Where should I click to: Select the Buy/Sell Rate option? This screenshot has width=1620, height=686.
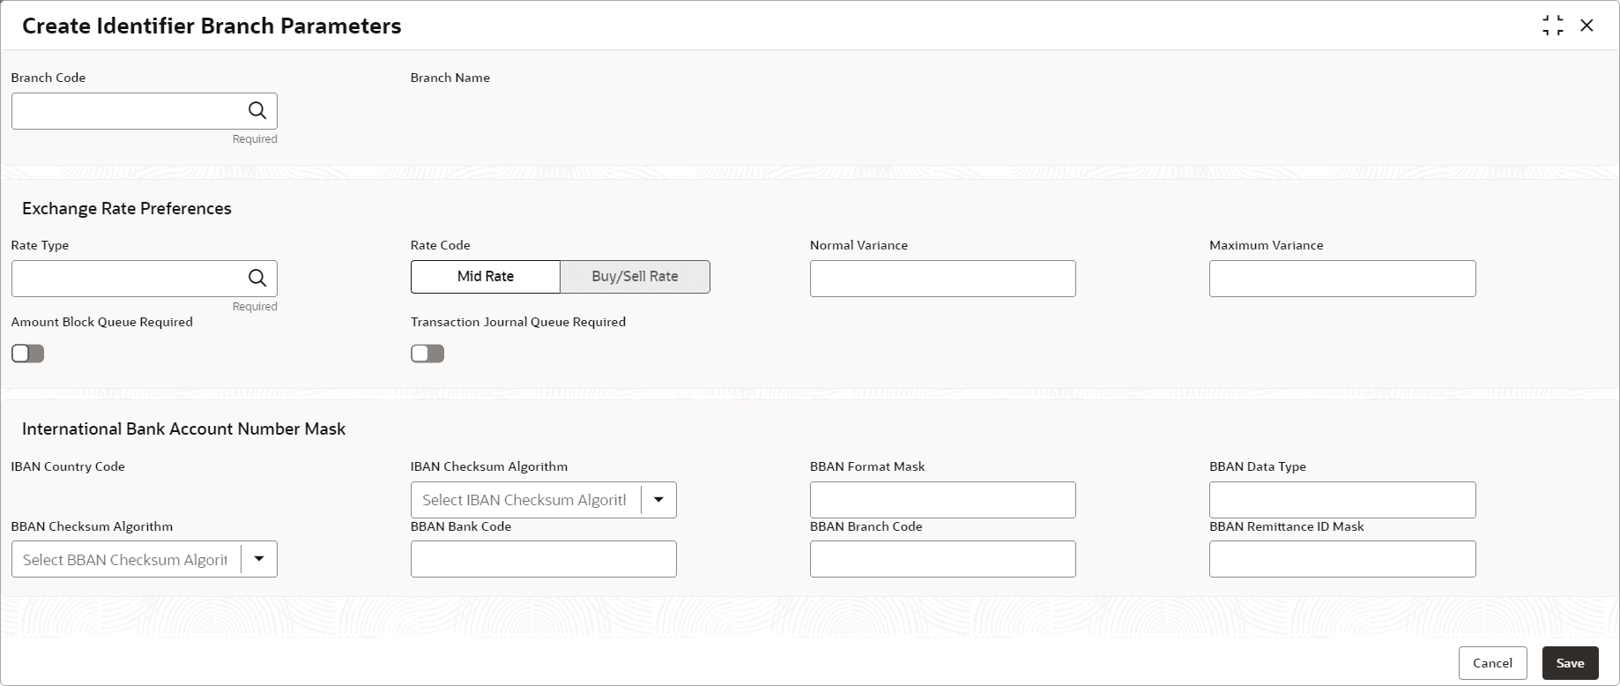pyautogui.click(x=635, y=277)
